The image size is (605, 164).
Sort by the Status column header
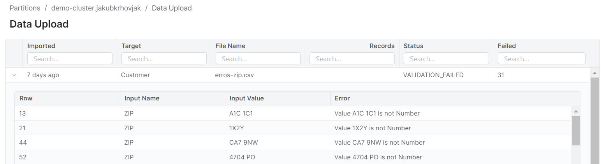tap(413, 46)
